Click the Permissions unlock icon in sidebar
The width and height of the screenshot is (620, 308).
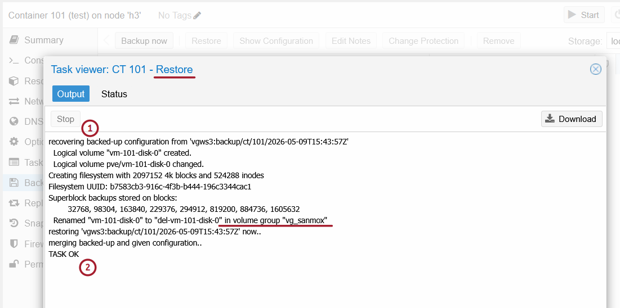[x=14, y=264]
